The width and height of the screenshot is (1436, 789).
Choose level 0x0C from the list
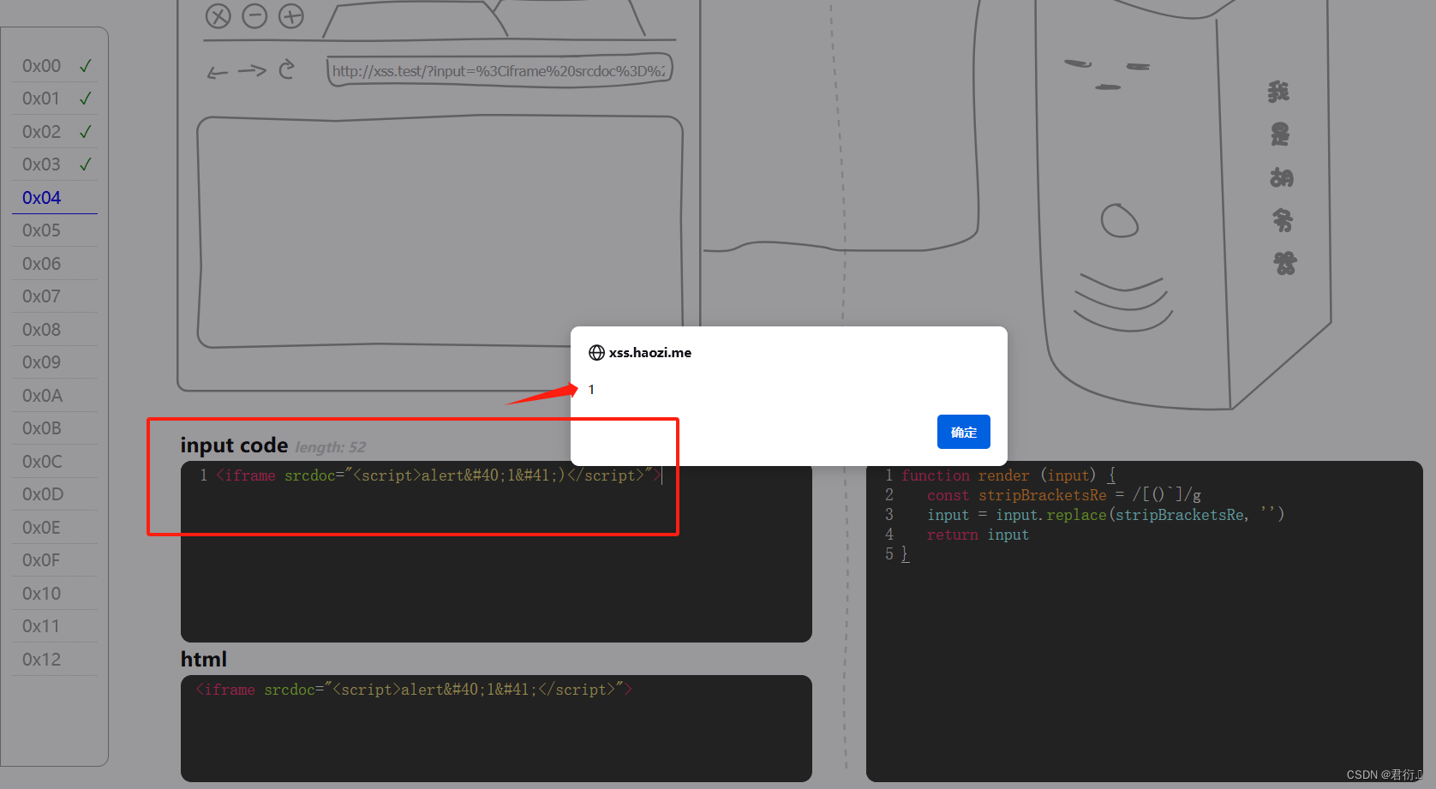tap(42, 462)
